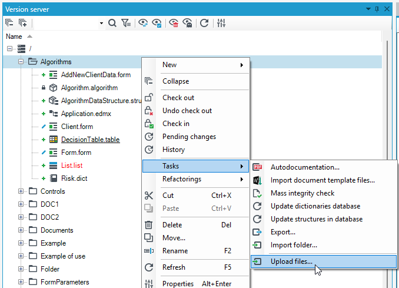Expand the DOC1 folder
This screenshot has width=399, height=288.
(x=21, y=204)
